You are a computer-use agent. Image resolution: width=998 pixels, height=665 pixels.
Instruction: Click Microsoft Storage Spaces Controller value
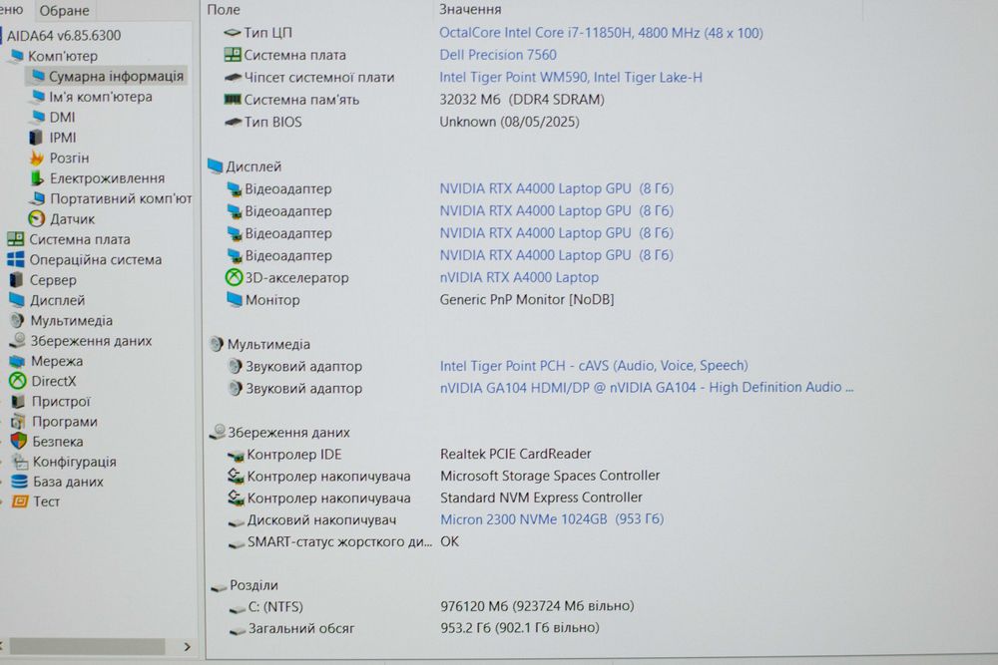(x=550, y=476)
